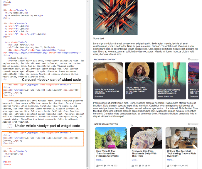Click the code pane vertical scrollbar thumb
The width and height of the screenshot is (202, 169).
[87, 121]
